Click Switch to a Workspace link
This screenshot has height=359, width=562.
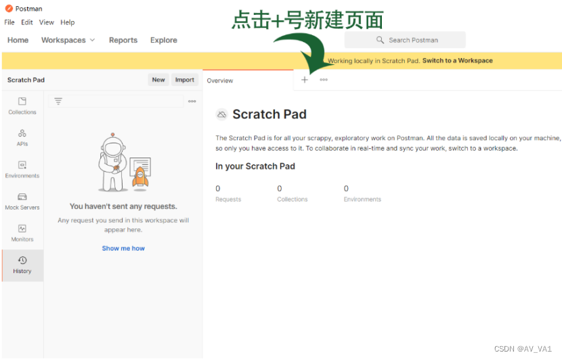(457, 60)
